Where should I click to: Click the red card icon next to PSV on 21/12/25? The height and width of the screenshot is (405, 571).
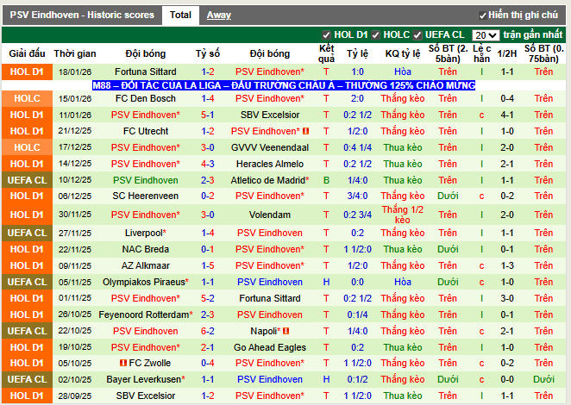click(x=306, y=131)
